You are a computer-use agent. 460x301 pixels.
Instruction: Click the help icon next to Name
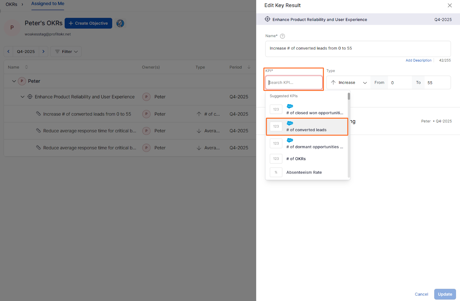click(x=282, y=36)
